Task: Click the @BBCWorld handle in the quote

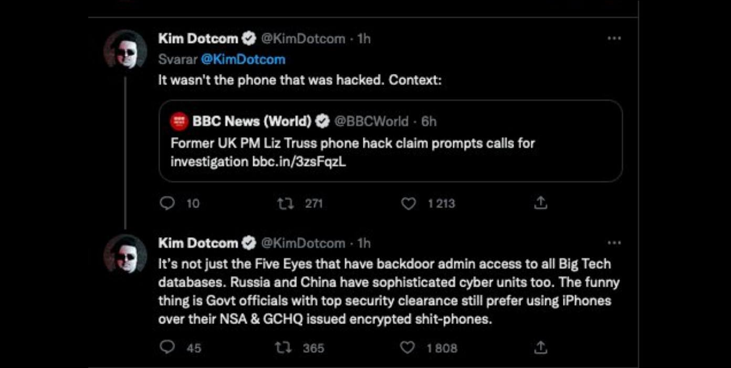Action: [x=371, y=121]
